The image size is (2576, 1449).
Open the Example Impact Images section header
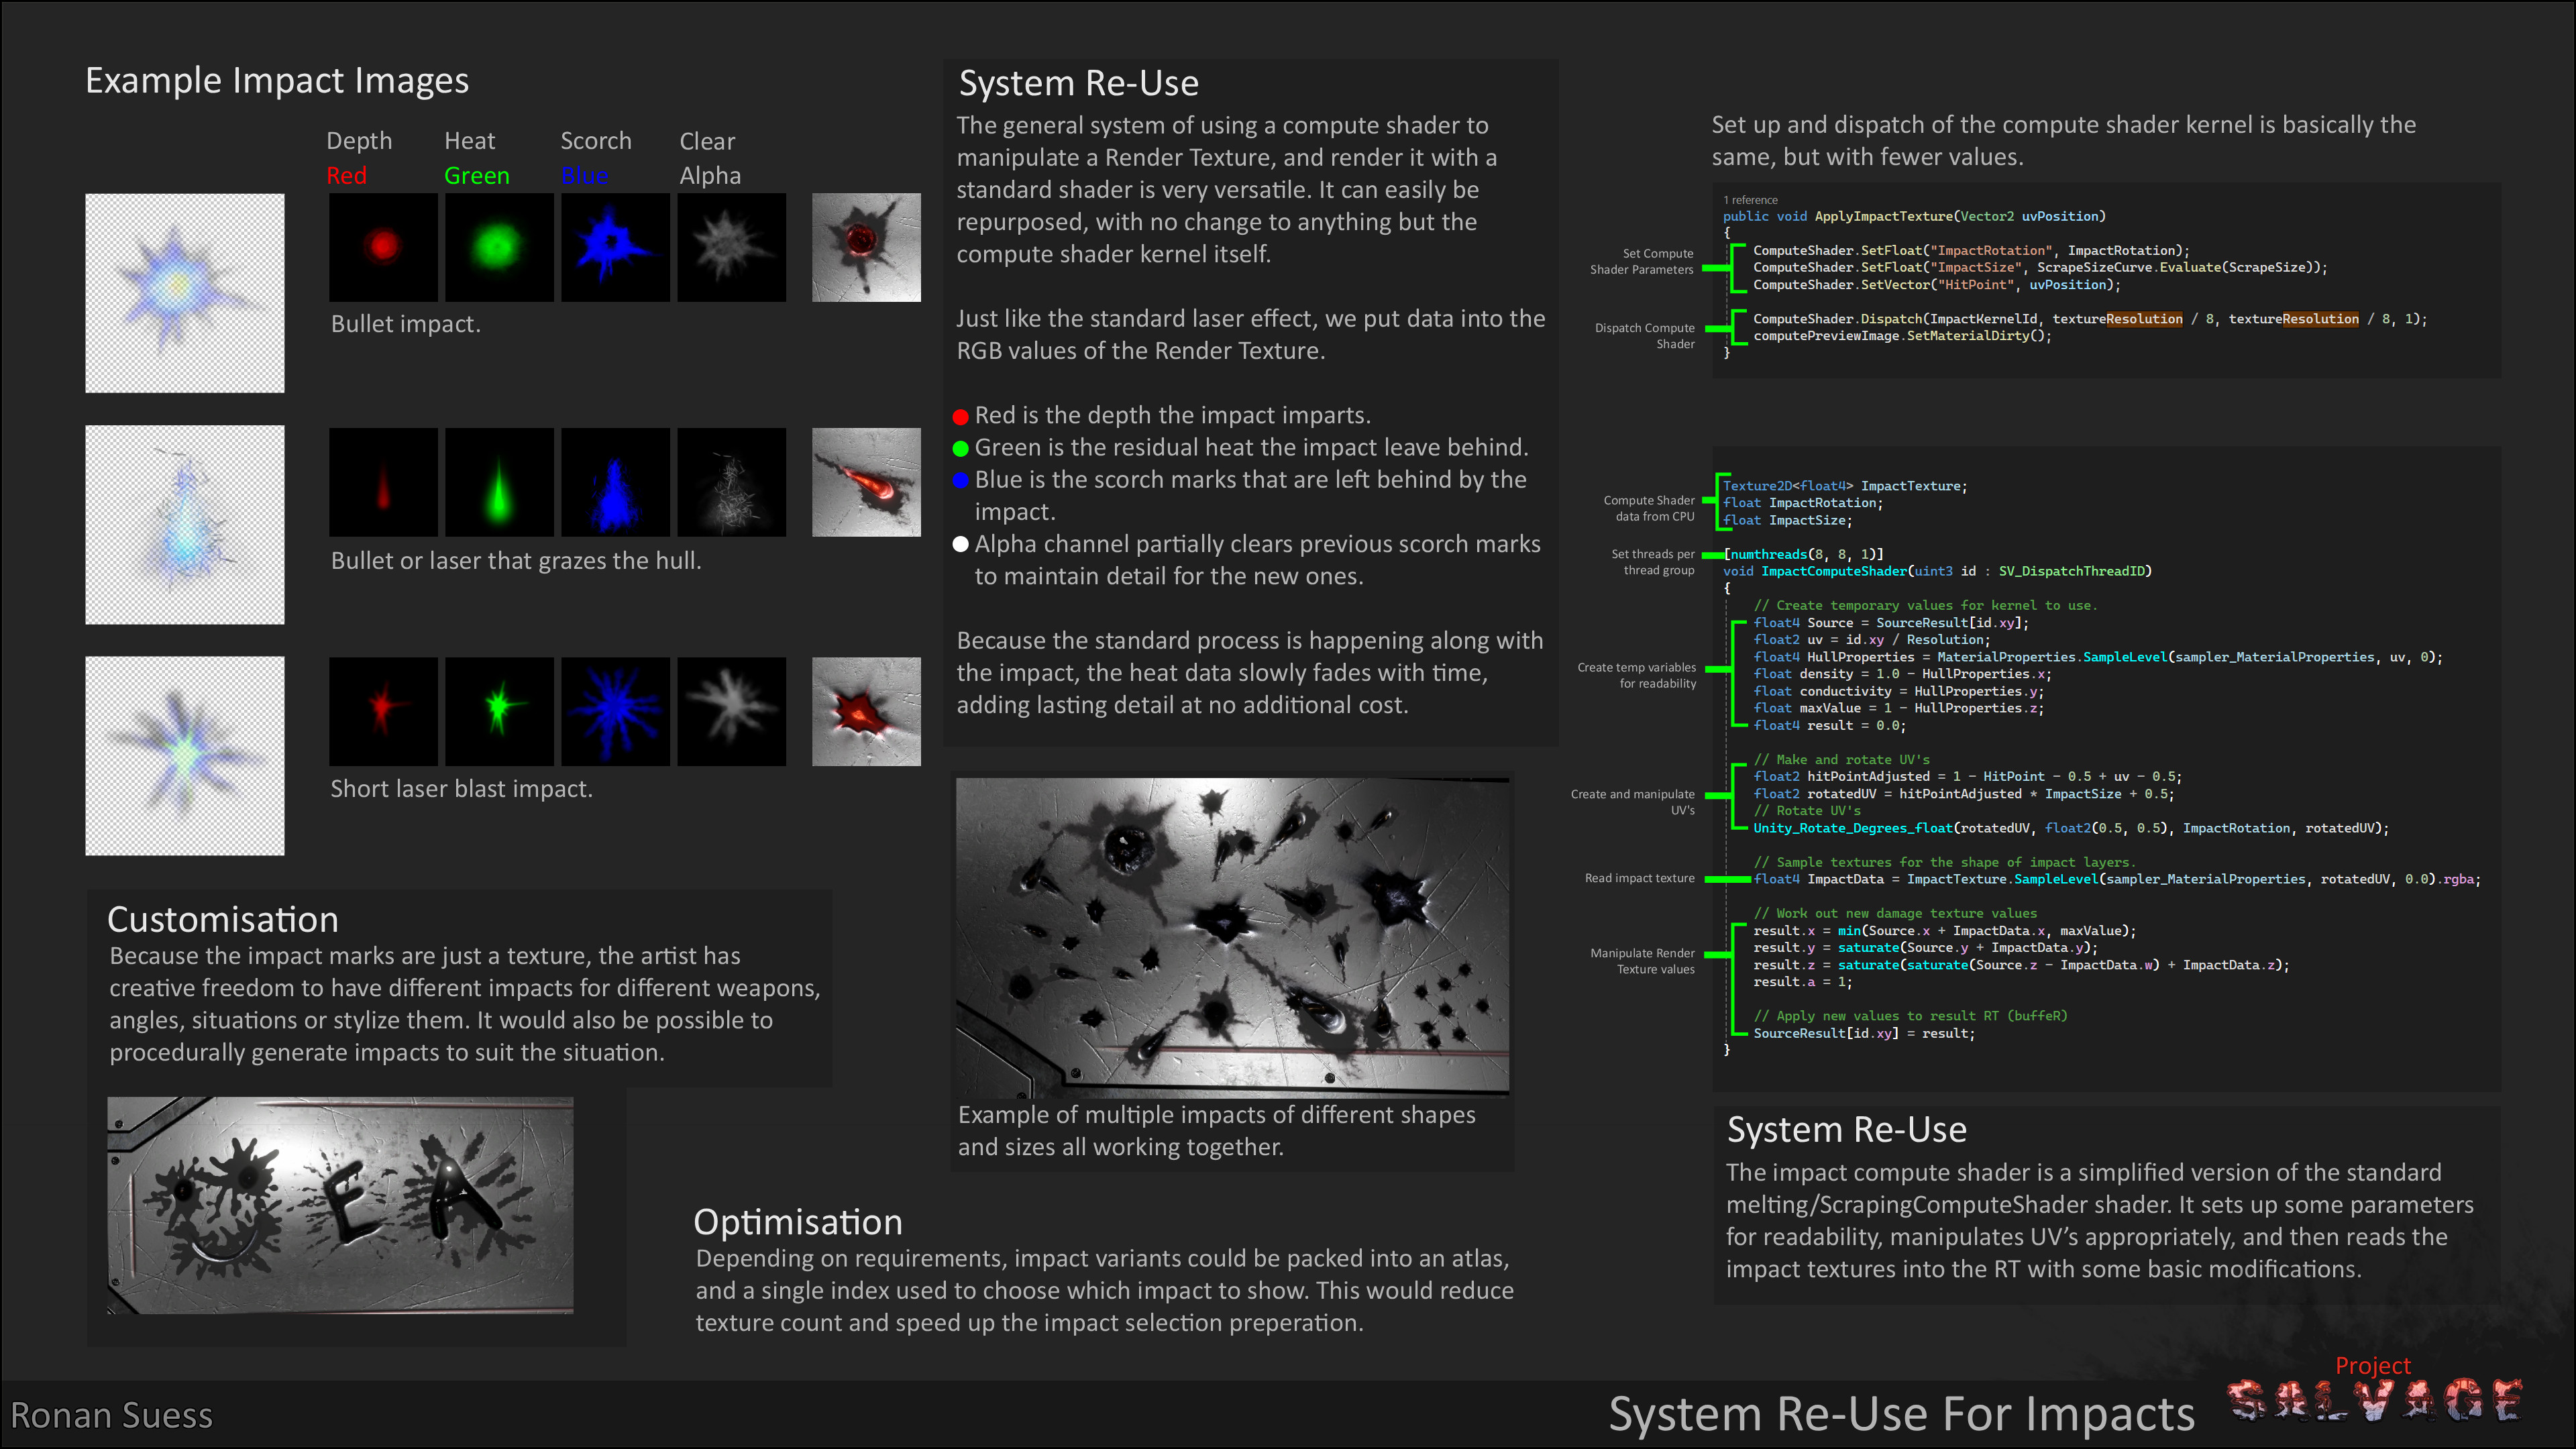click(277, 80)
